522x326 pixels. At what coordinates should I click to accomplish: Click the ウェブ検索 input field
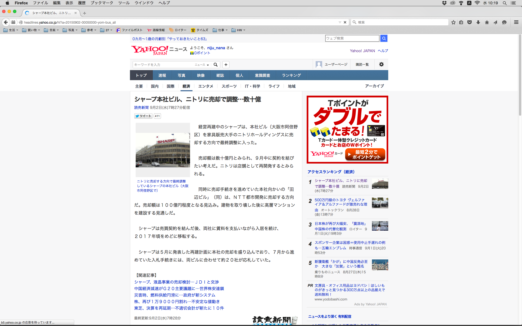coord(352,38)
